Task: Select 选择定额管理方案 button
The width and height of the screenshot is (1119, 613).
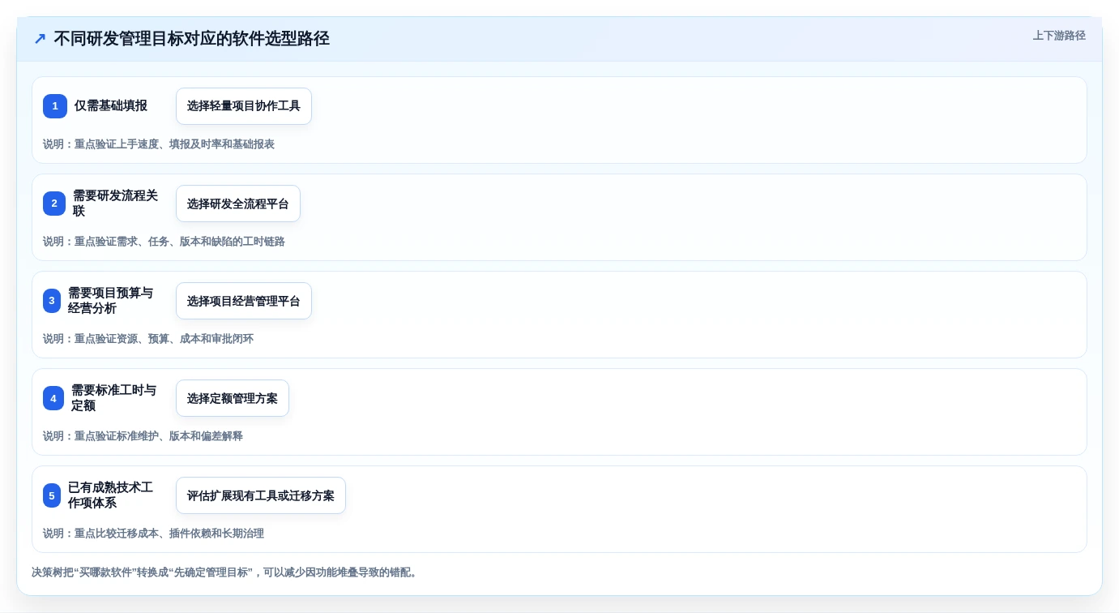Action: pos(233,398)
